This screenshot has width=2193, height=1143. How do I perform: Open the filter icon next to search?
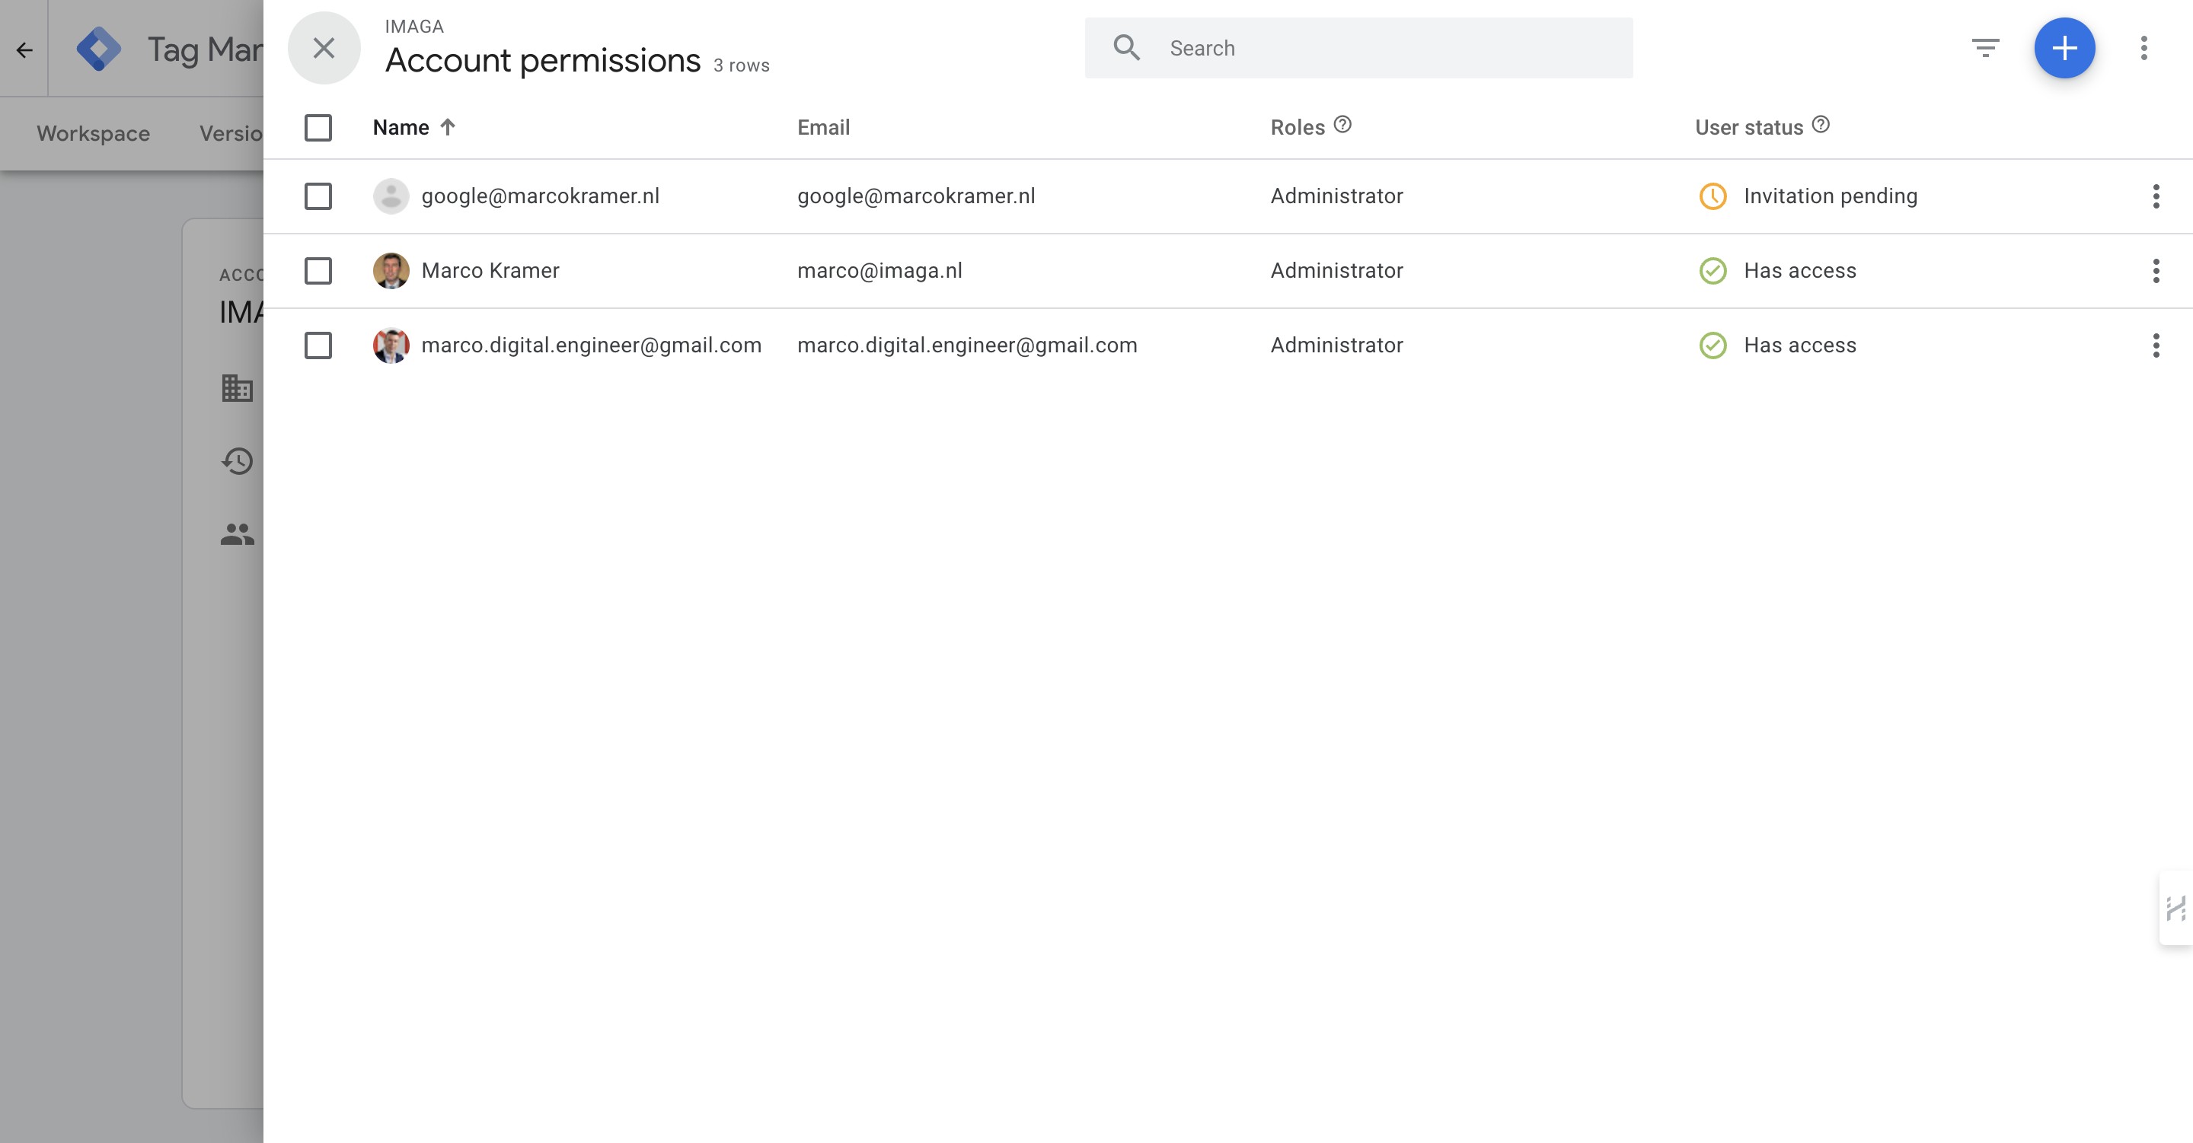pyautogui.click(x=1985, y=49)
